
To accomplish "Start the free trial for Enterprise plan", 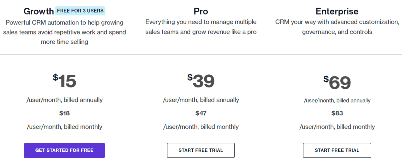I will click(337, 150).
